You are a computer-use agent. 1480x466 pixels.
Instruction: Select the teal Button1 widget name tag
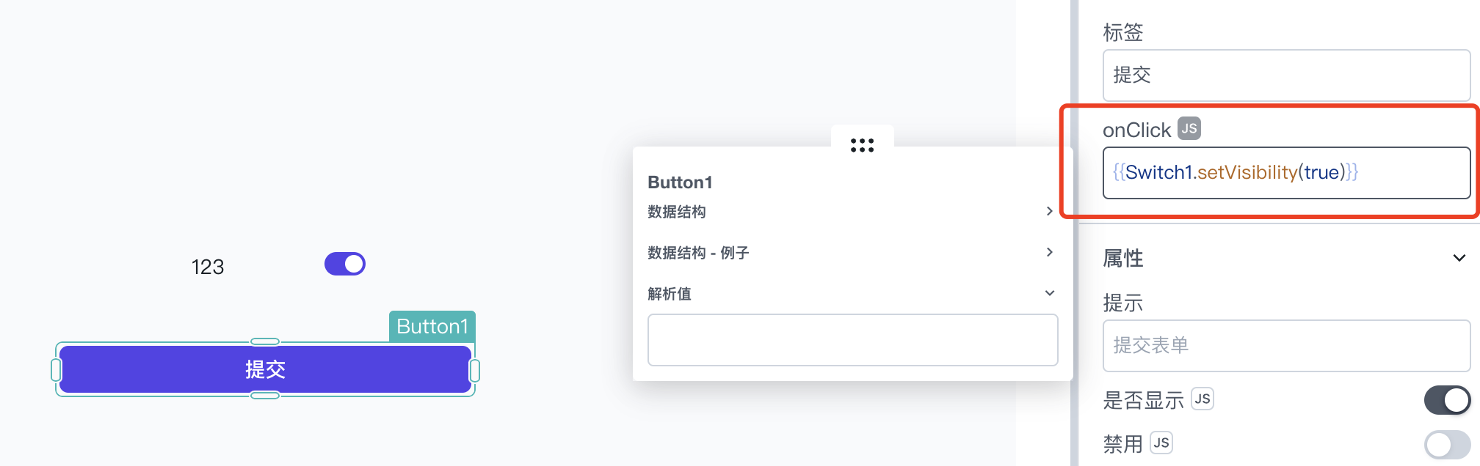[432, 326]
